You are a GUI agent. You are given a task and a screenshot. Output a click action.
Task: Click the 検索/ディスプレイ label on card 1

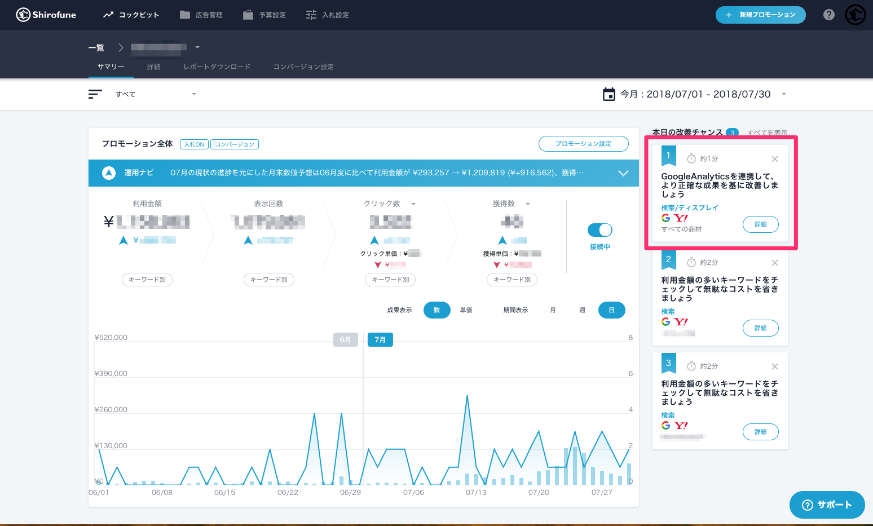point(690,208)
